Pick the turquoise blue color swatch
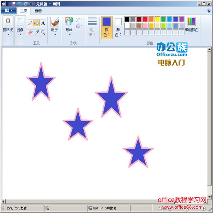Viewport: 213px width, 213px height. tap(169, 19)
